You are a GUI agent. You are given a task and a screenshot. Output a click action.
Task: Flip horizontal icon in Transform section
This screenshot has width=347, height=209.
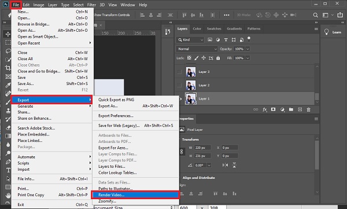click(x=225, y=165)
